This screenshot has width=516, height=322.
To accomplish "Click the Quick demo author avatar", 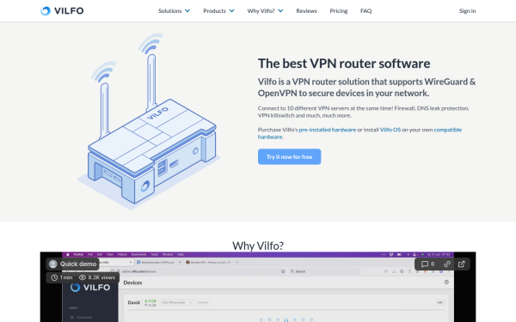I will (x=52, y=264).
